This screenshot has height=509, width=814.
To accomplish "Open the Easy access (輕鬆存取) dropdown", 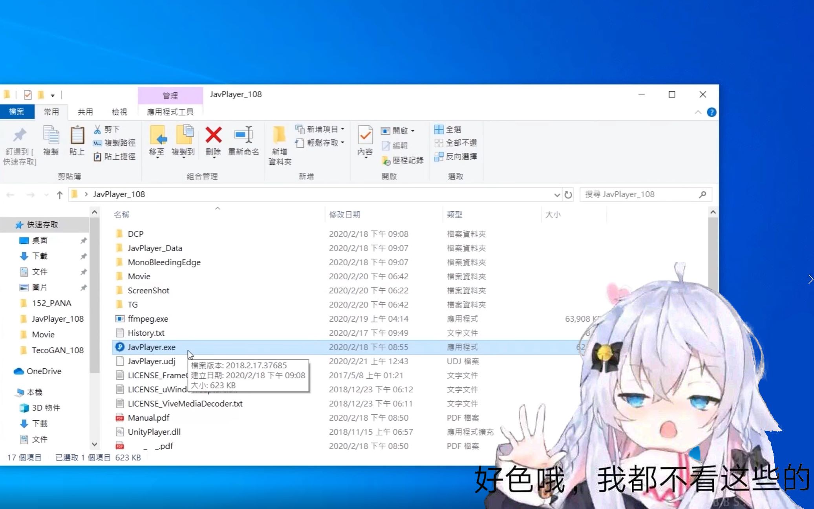I will point(343,143).
